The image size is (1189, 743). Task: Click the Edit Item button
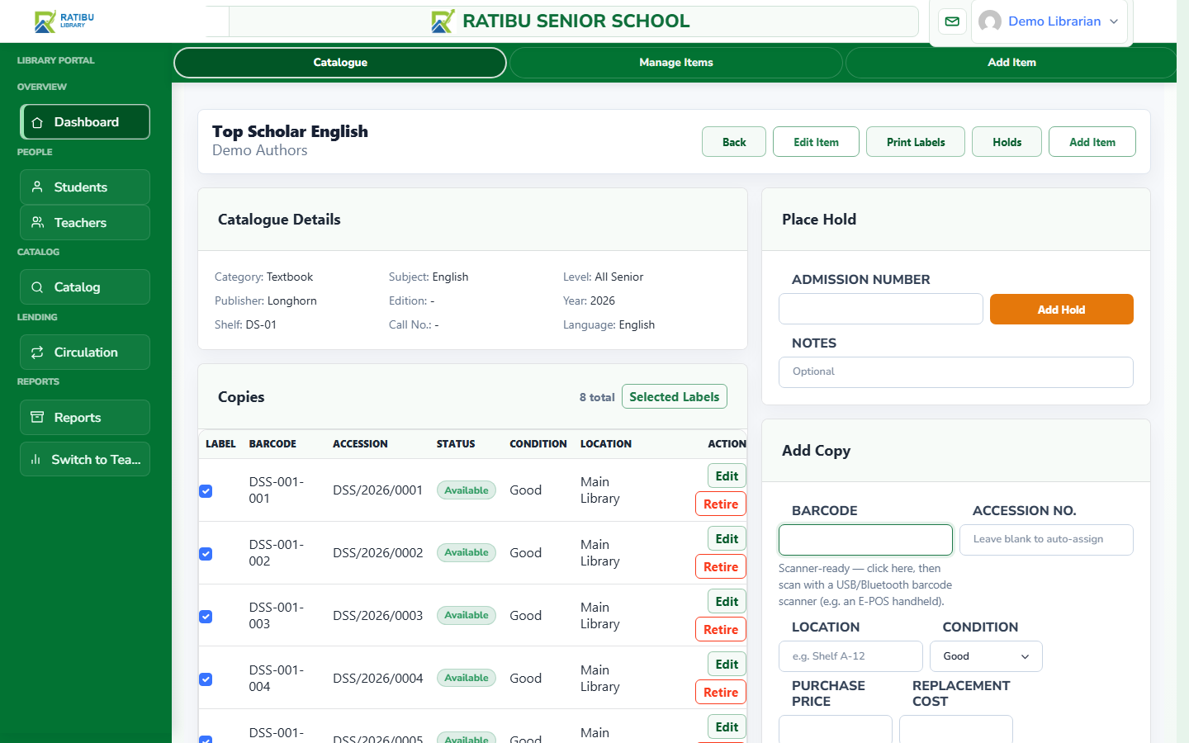816,142
